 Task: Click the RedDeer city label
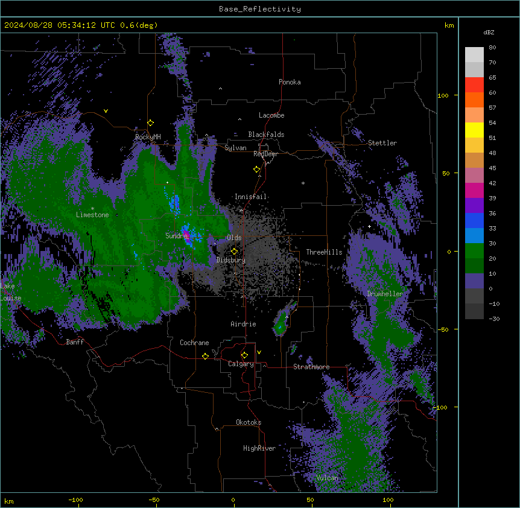[x=265, y=154]
